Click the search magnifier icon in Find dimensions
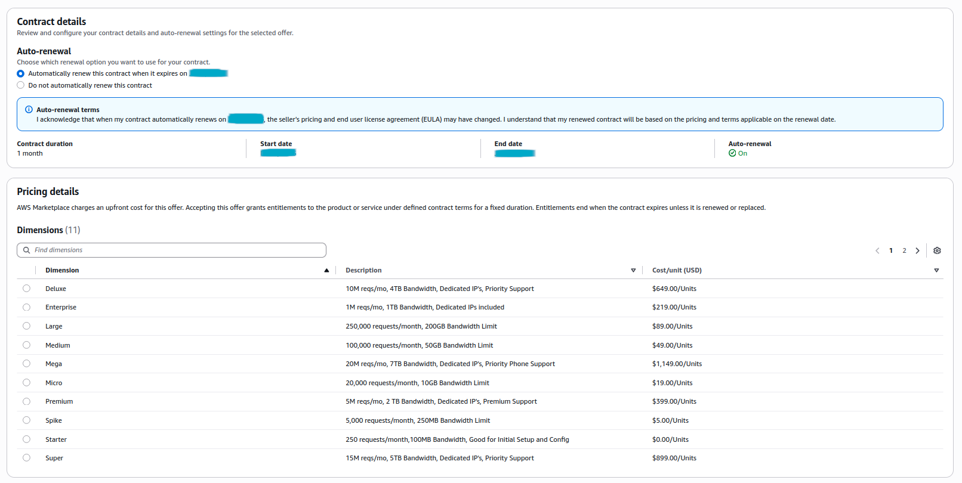962x483 pixels. pos(27,250)
